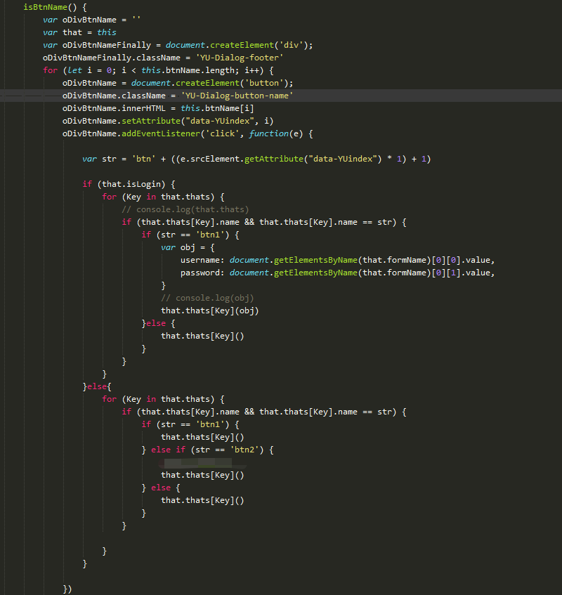This screenshot has height=595, width=562.
Task: Click the 'var obj = {' line
Action: click(x=188, y=247)
